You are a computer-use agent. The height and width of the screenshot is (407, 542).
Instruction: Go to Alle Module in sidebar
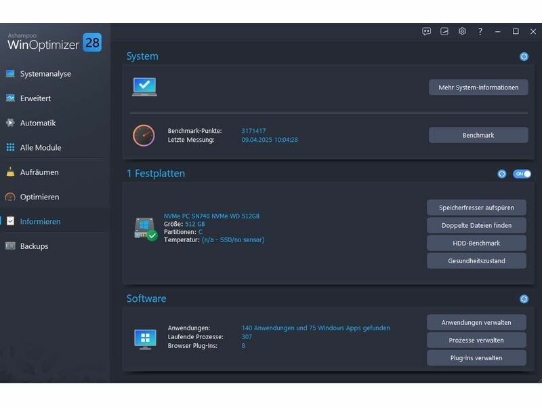[41, 147]
